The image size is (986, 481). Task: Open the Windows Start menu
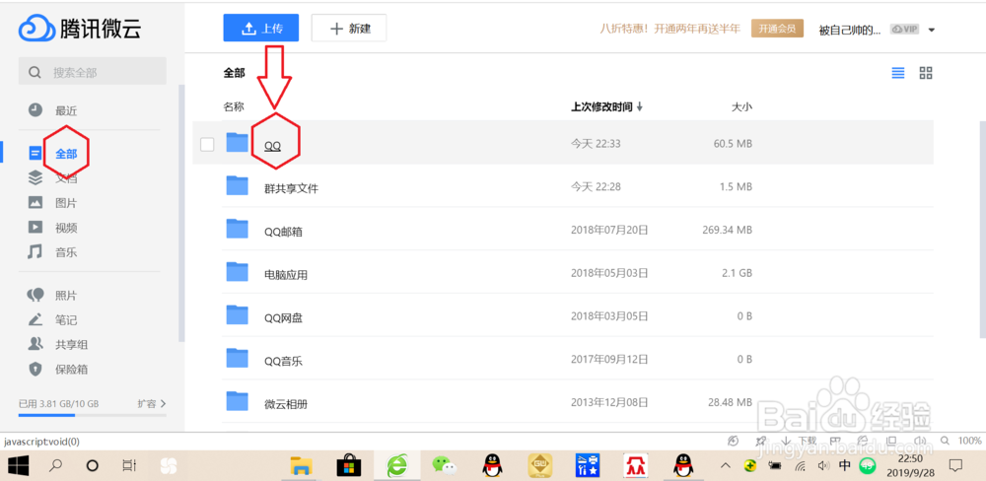tap(19, 466)
